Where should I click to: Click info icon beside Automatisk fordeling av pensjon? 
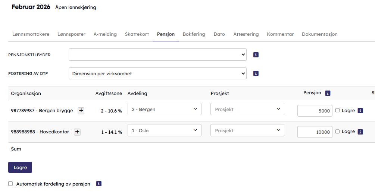pyautogui.click(x=99, y=184)
